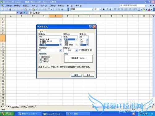Click the Merge and Center icon
The width and height of the screenshot is (155, 116).
click(x=126, y=9)
